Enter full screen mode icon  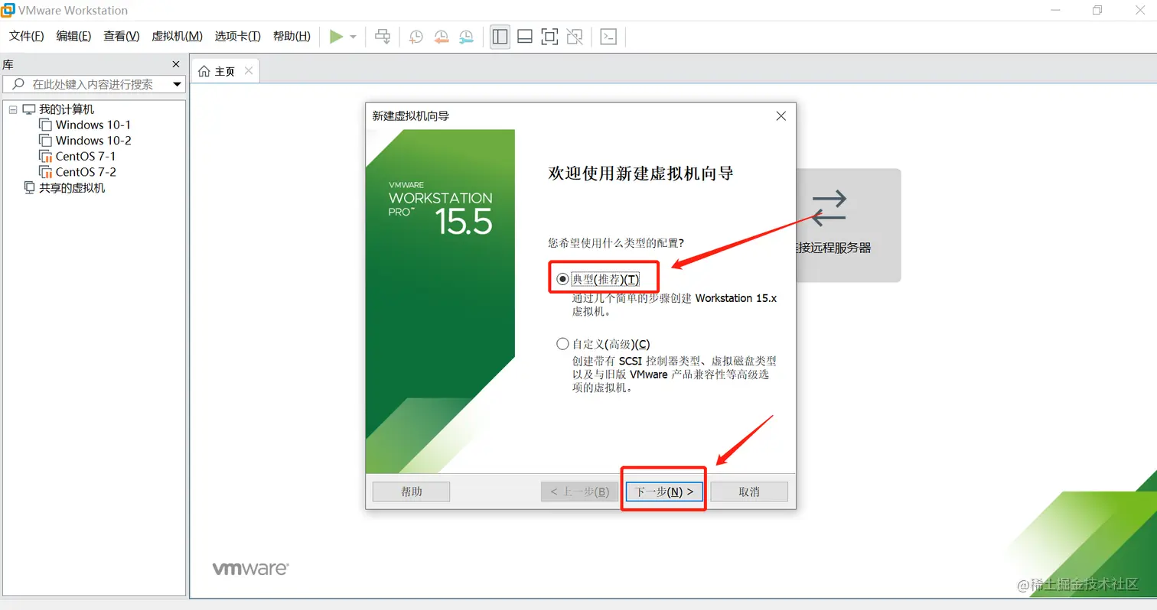[549, 36]
